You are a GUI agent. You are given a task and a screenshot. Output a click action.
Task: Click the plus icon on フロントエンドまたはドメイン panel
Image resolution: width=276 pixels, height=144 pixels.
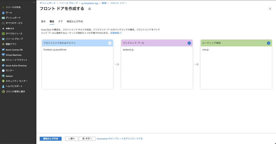click(x=110, y=43)
